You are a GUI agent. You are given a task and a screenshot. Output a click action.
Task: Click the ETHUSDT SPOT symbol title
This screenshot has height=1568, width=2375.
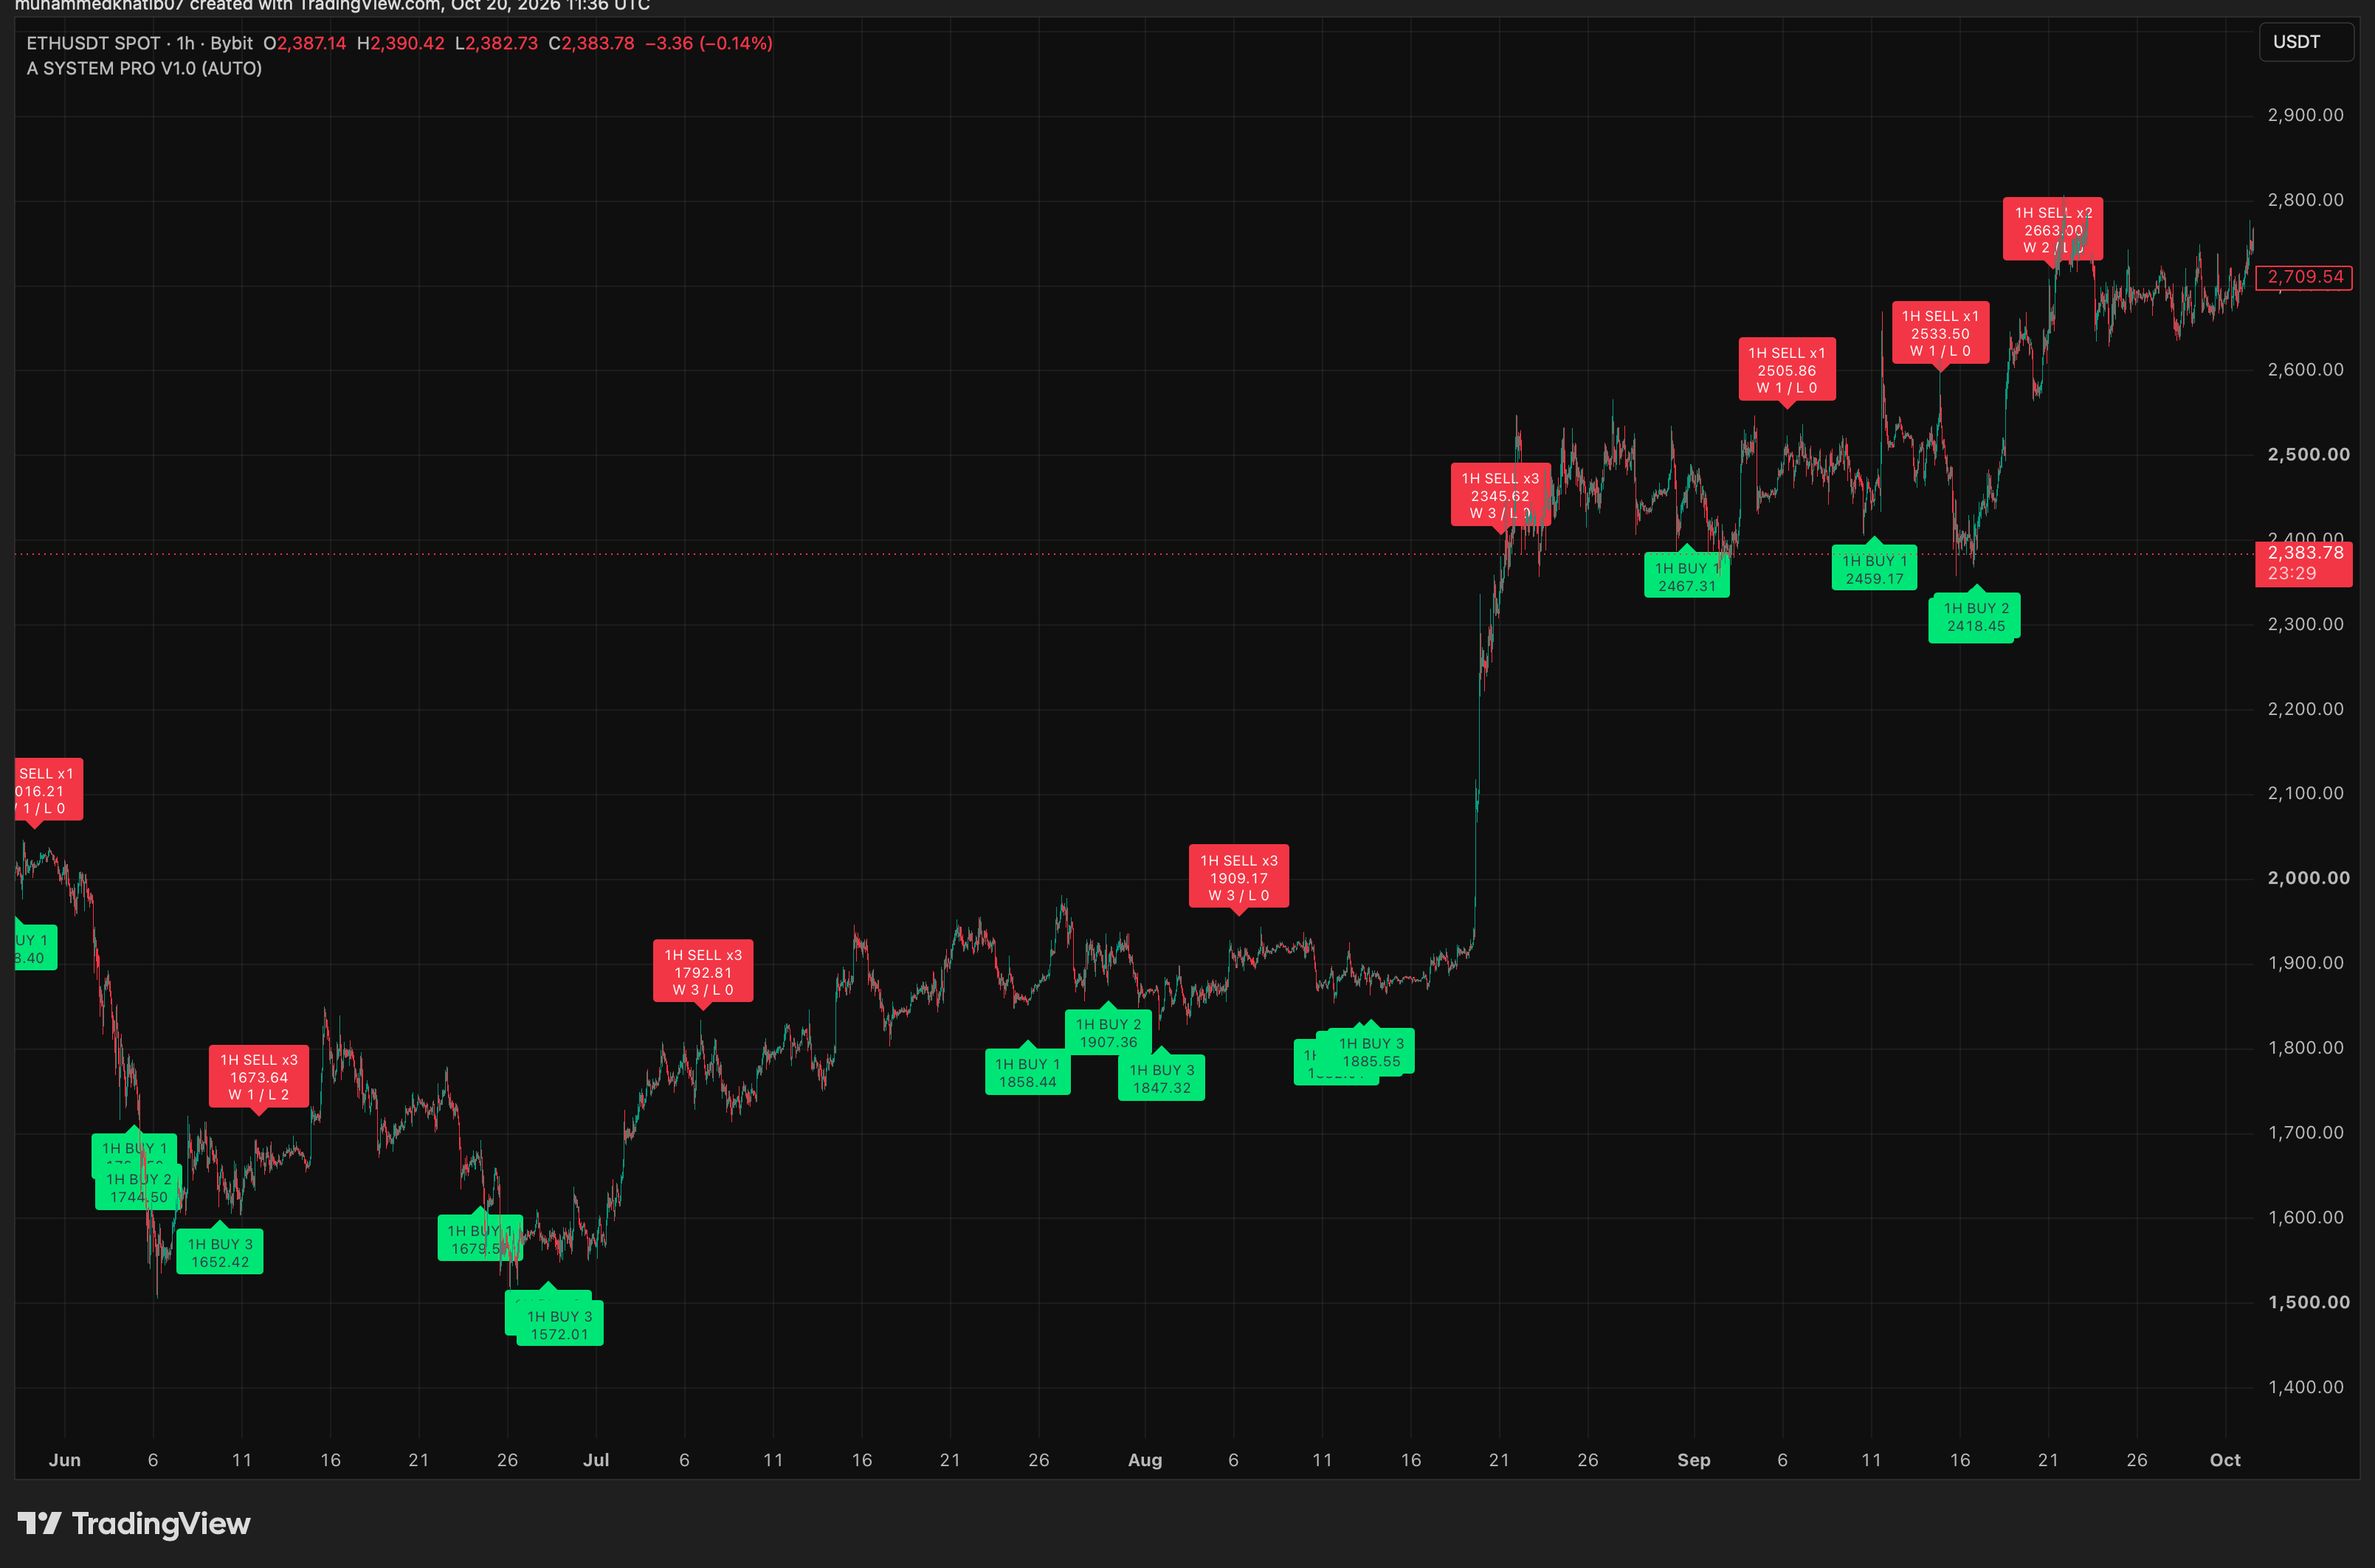93,43
